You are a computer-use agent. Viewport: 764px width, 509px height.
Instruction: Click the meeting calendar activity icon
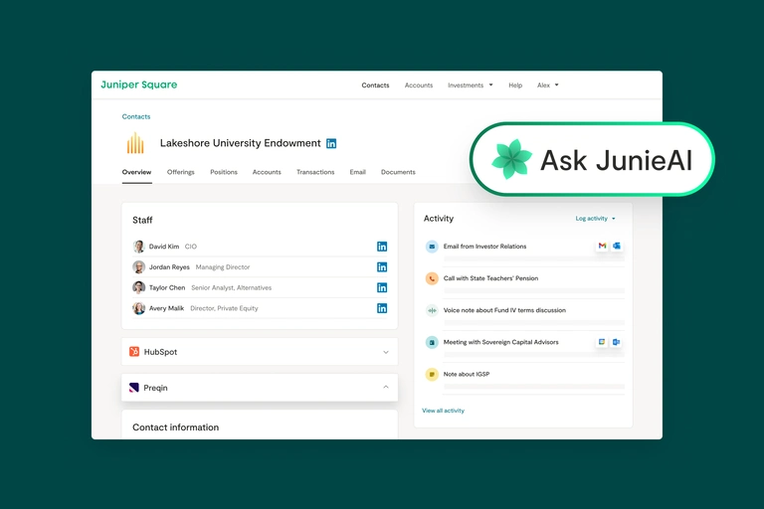pyautogui.click(x=432, y=342)
